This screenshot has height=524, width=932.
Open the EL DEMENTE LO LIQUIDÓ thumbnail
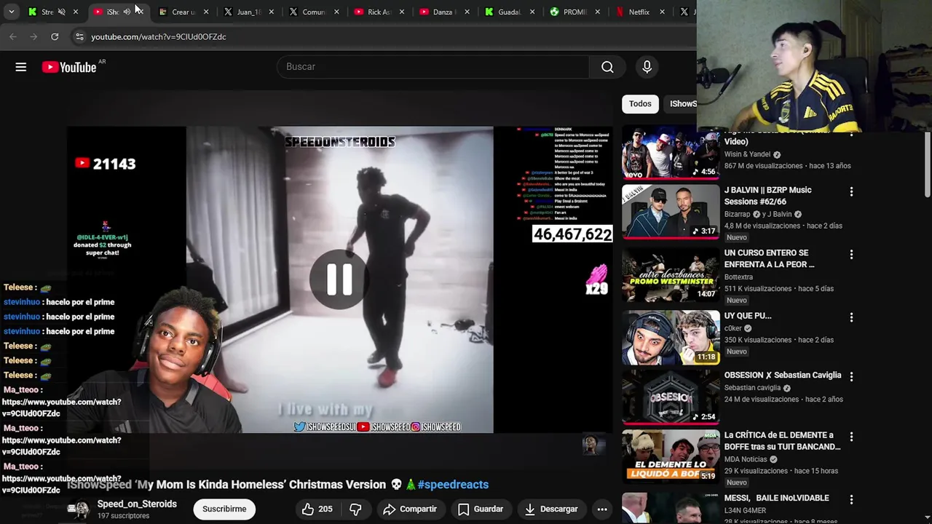[x=671, y=456]
